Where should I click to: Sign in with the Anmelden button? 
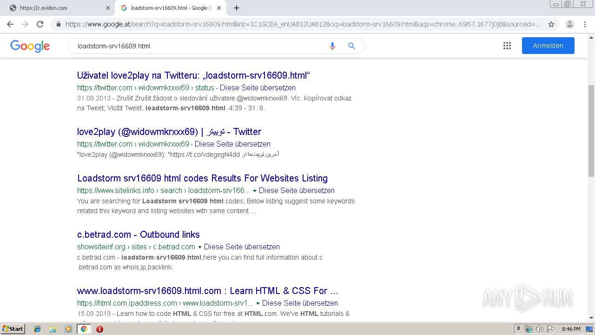[548, 46]
